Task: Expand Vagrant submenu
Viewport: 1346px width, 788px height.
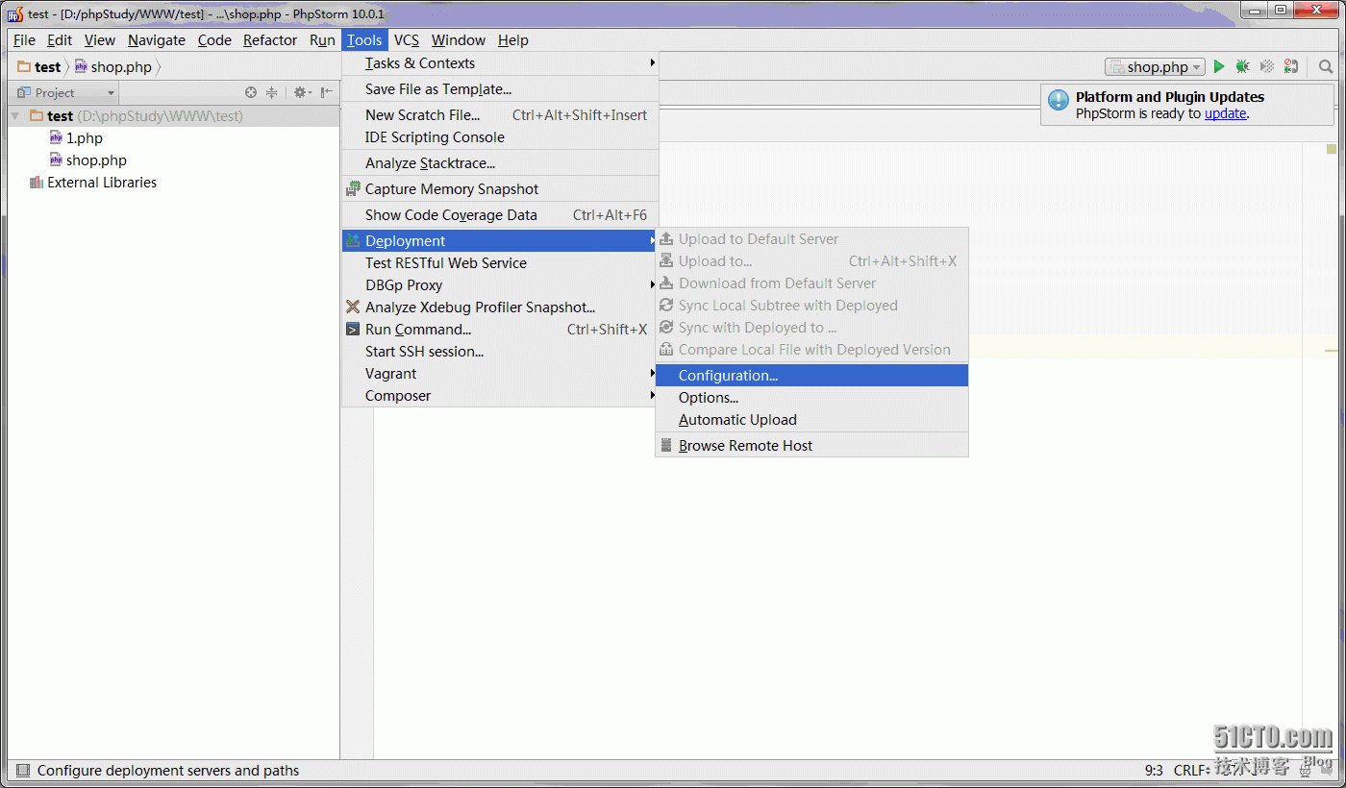Action: point(500,373)
